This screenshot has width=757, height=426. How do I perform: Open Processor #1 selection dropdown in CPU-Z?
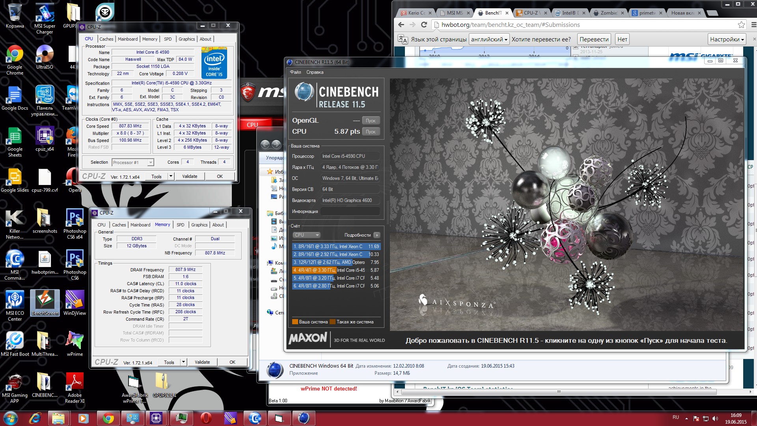point(133,163)
